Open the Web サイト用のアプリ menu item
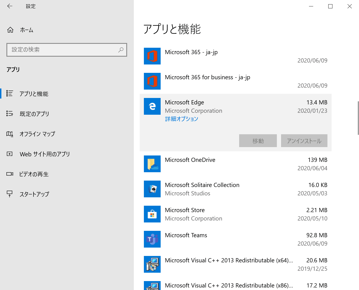The image size is (359, 290). click(67, 154)
